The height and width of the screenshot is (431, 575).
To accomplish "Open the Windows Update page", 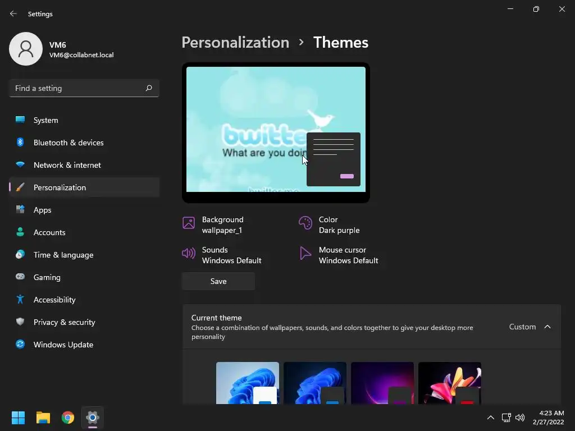I will (x=84, y=345).
